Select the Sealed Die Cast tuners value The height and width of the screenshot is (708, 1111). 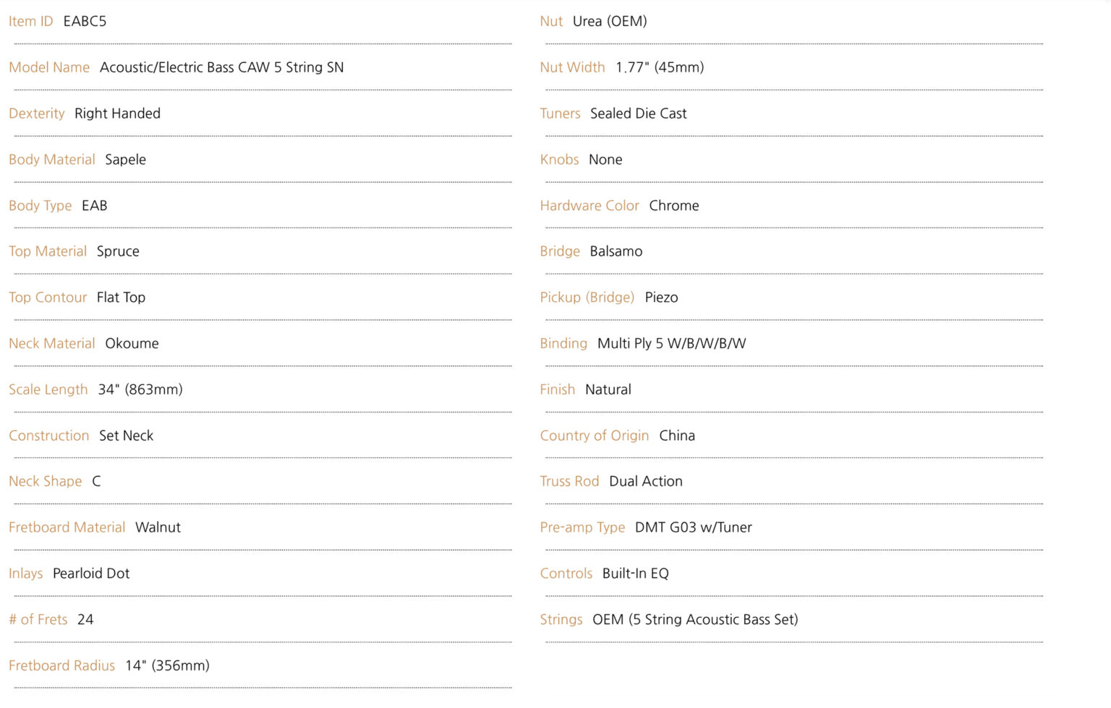[x=638, y=113]
